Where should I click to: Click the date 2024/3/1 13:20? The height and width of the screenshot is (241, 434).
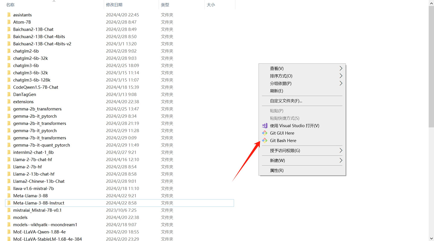click(121, 44)
